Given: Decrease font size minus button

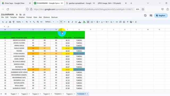Looking at the screenshot, I should [57, 22].
